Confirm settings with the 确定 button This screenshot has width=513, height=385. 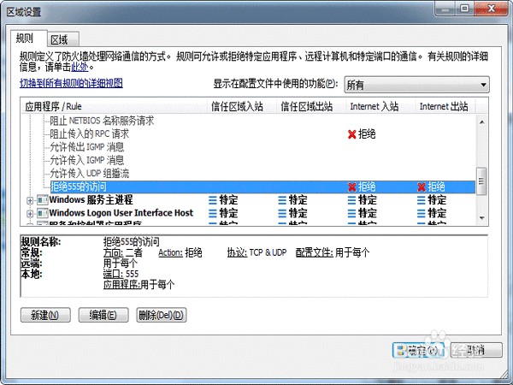click(418, 350)
